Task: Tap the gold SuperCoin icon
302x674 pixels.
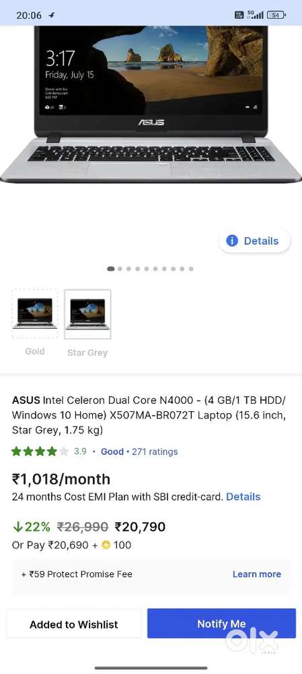Action: 106,545
